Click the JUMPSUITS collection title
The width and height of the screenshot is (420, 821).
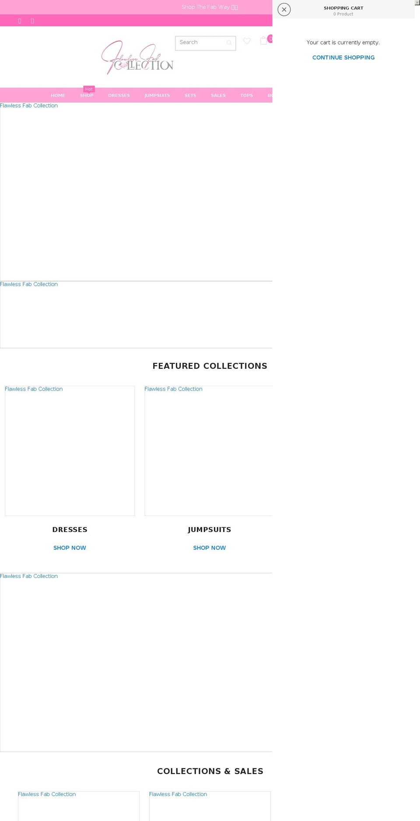210,530
